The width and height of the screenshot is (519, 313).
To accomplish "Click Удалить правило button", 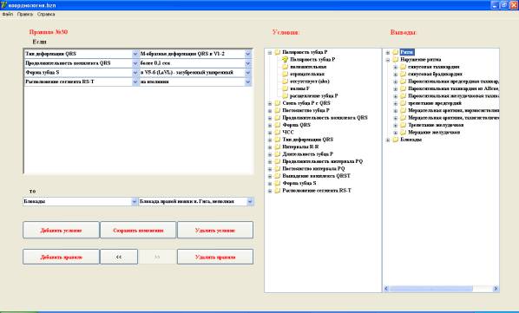I will [215, 257].
